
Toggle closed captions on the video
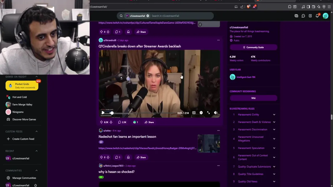[x=194, y=113]
